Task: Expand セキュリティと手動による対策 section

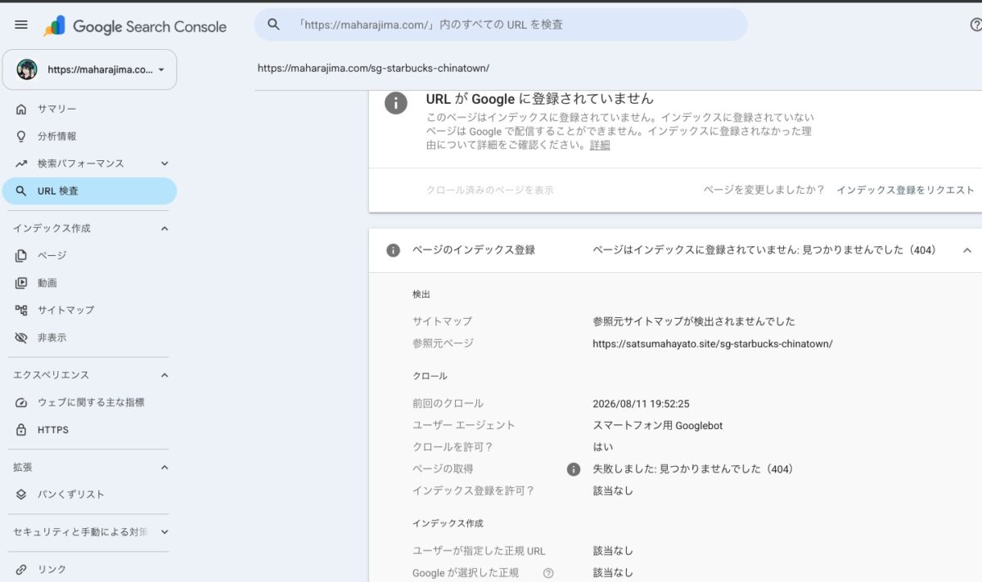Action: (x=164, y=532)
